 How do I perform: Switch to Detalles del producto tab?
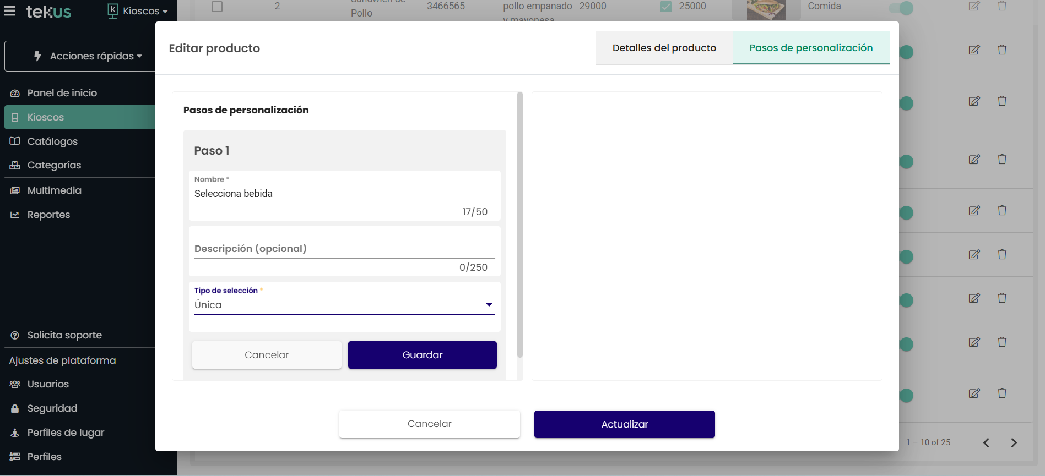tap(664, 48)
